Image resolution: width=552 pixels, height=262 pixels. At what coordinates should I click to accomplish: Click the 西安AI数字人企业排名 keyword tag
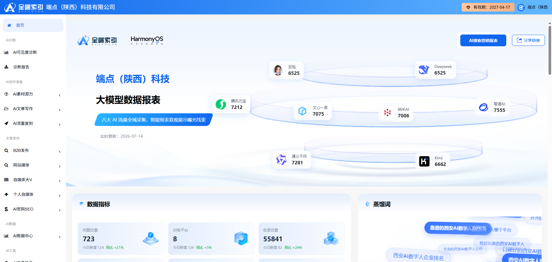click(418, 256)
